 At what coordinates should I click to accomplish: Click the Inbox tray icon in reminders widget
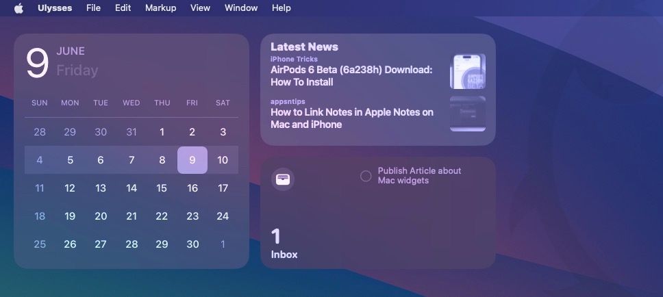282,179
